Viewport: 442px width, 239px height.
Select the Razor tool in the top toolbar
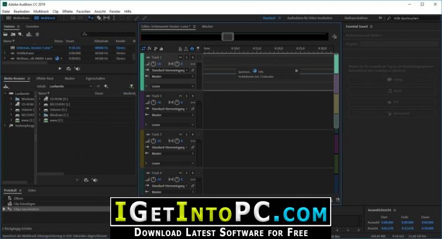point(99,18)
